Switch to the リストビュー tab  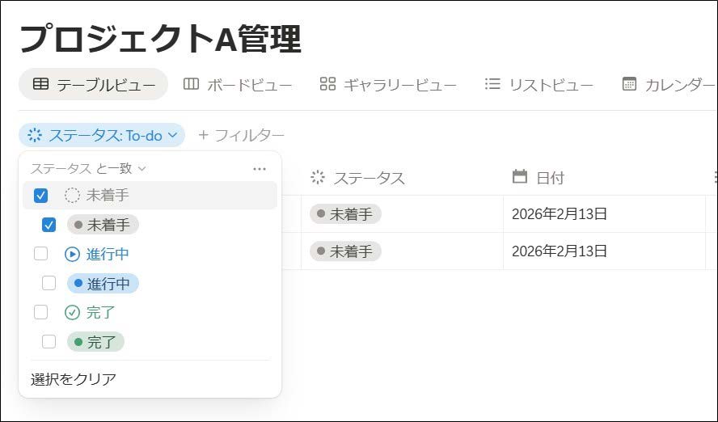(x=539, y=84)
